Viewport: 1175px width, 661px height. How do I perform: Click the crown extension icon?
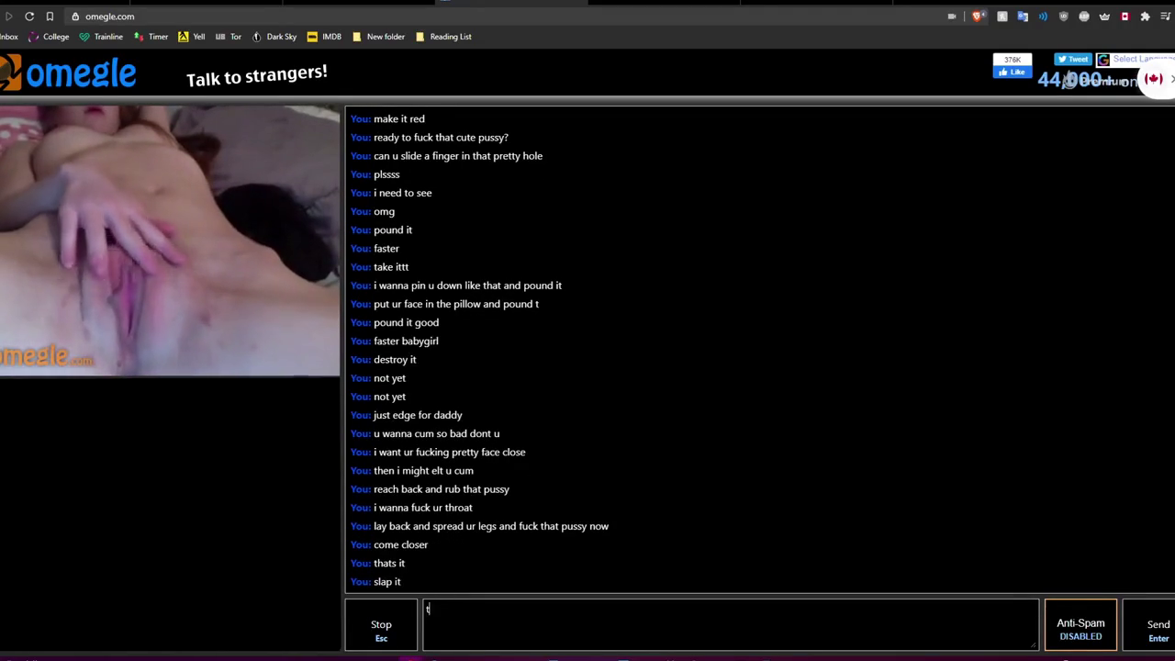point(1104,17)
